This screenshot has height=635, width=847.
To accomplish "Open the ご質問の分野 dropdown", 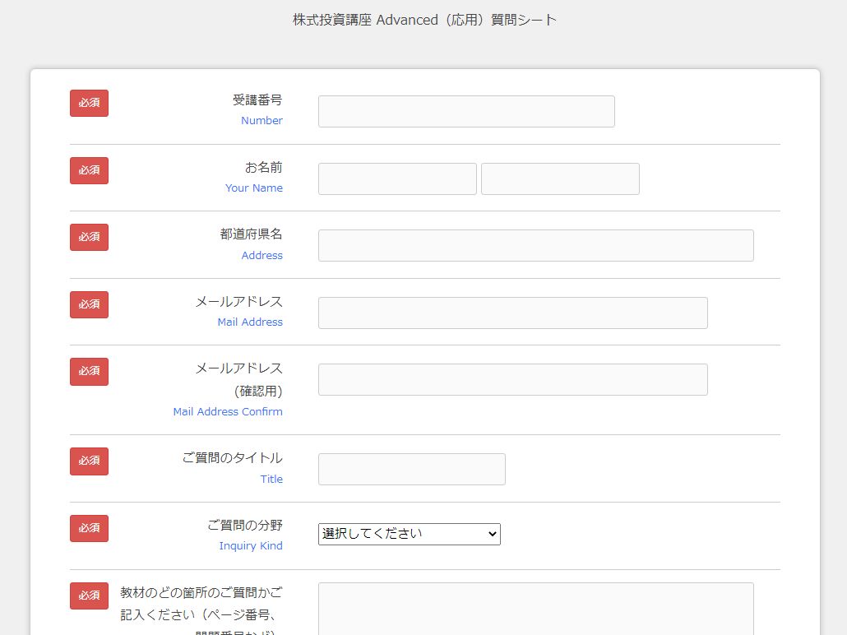I will 409,534.
